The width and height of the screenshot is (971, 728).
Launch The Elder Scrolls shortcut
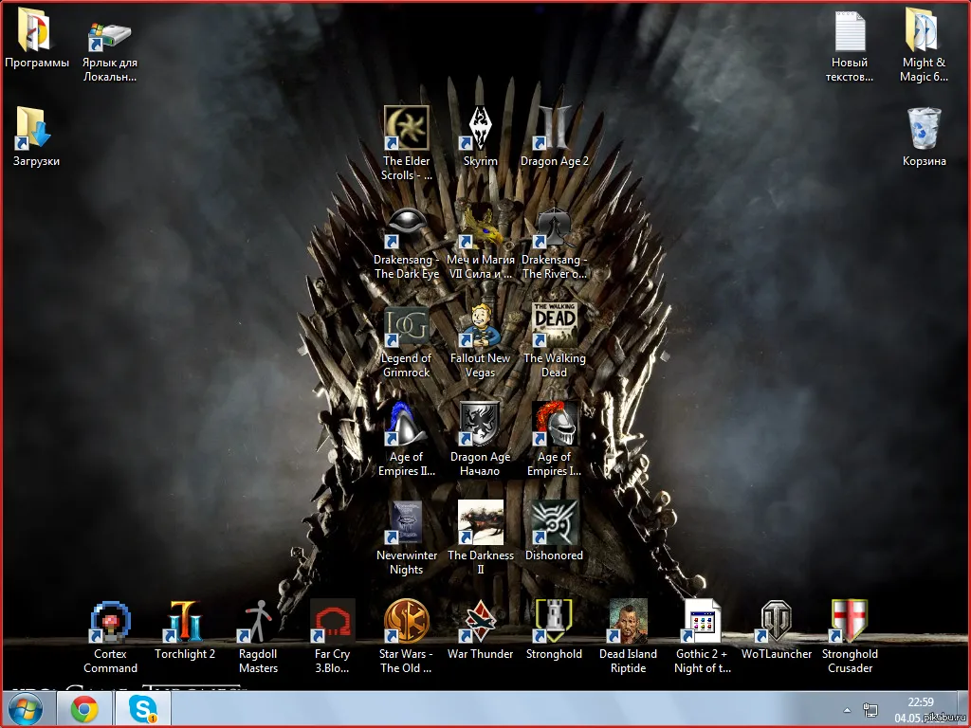click(x=406, y=128)
